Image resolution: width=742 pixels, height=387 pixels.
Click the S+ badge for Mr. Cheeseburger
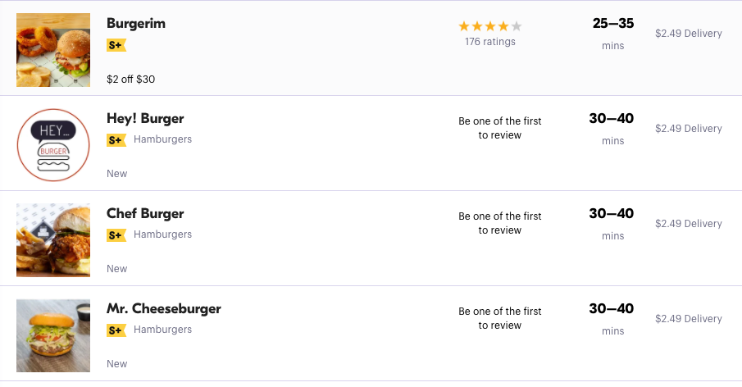(x=116, y=330)
